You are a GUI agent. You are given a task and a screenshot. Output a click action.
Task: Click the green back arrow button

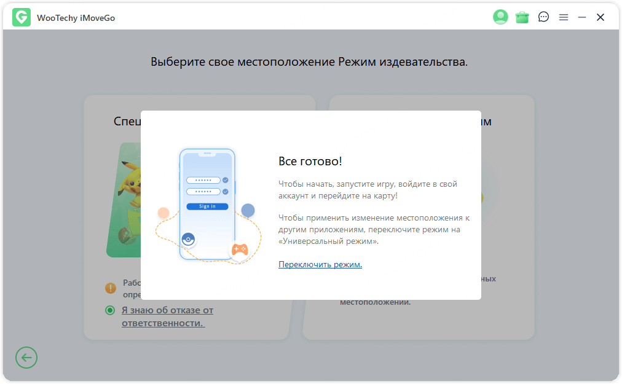(x=26, y=358)
